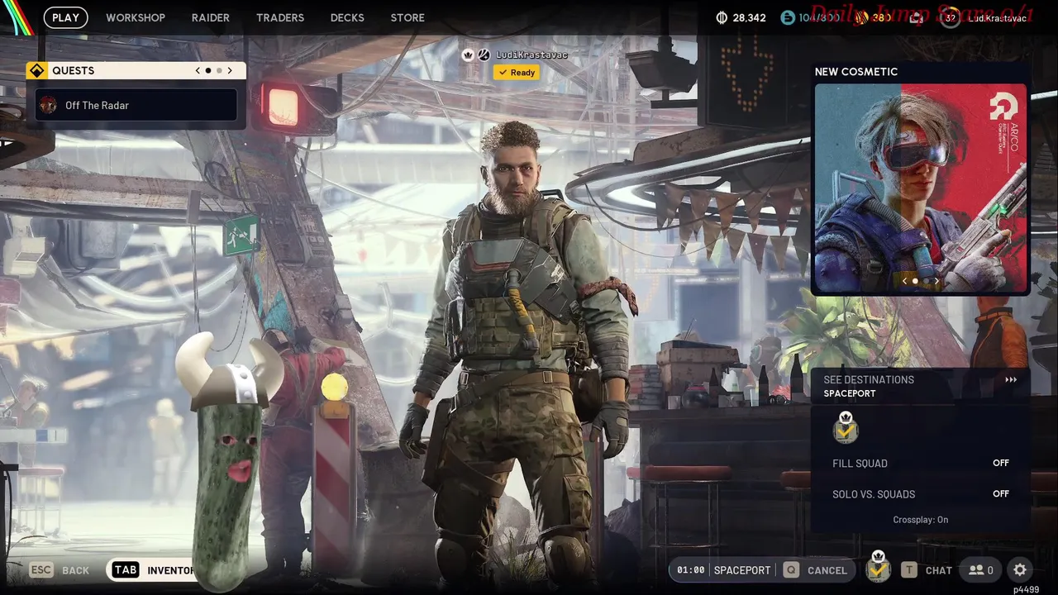Viewport: 1058px width, 595px height.
Task: Click the blue token currency icon
Action: 788,17
